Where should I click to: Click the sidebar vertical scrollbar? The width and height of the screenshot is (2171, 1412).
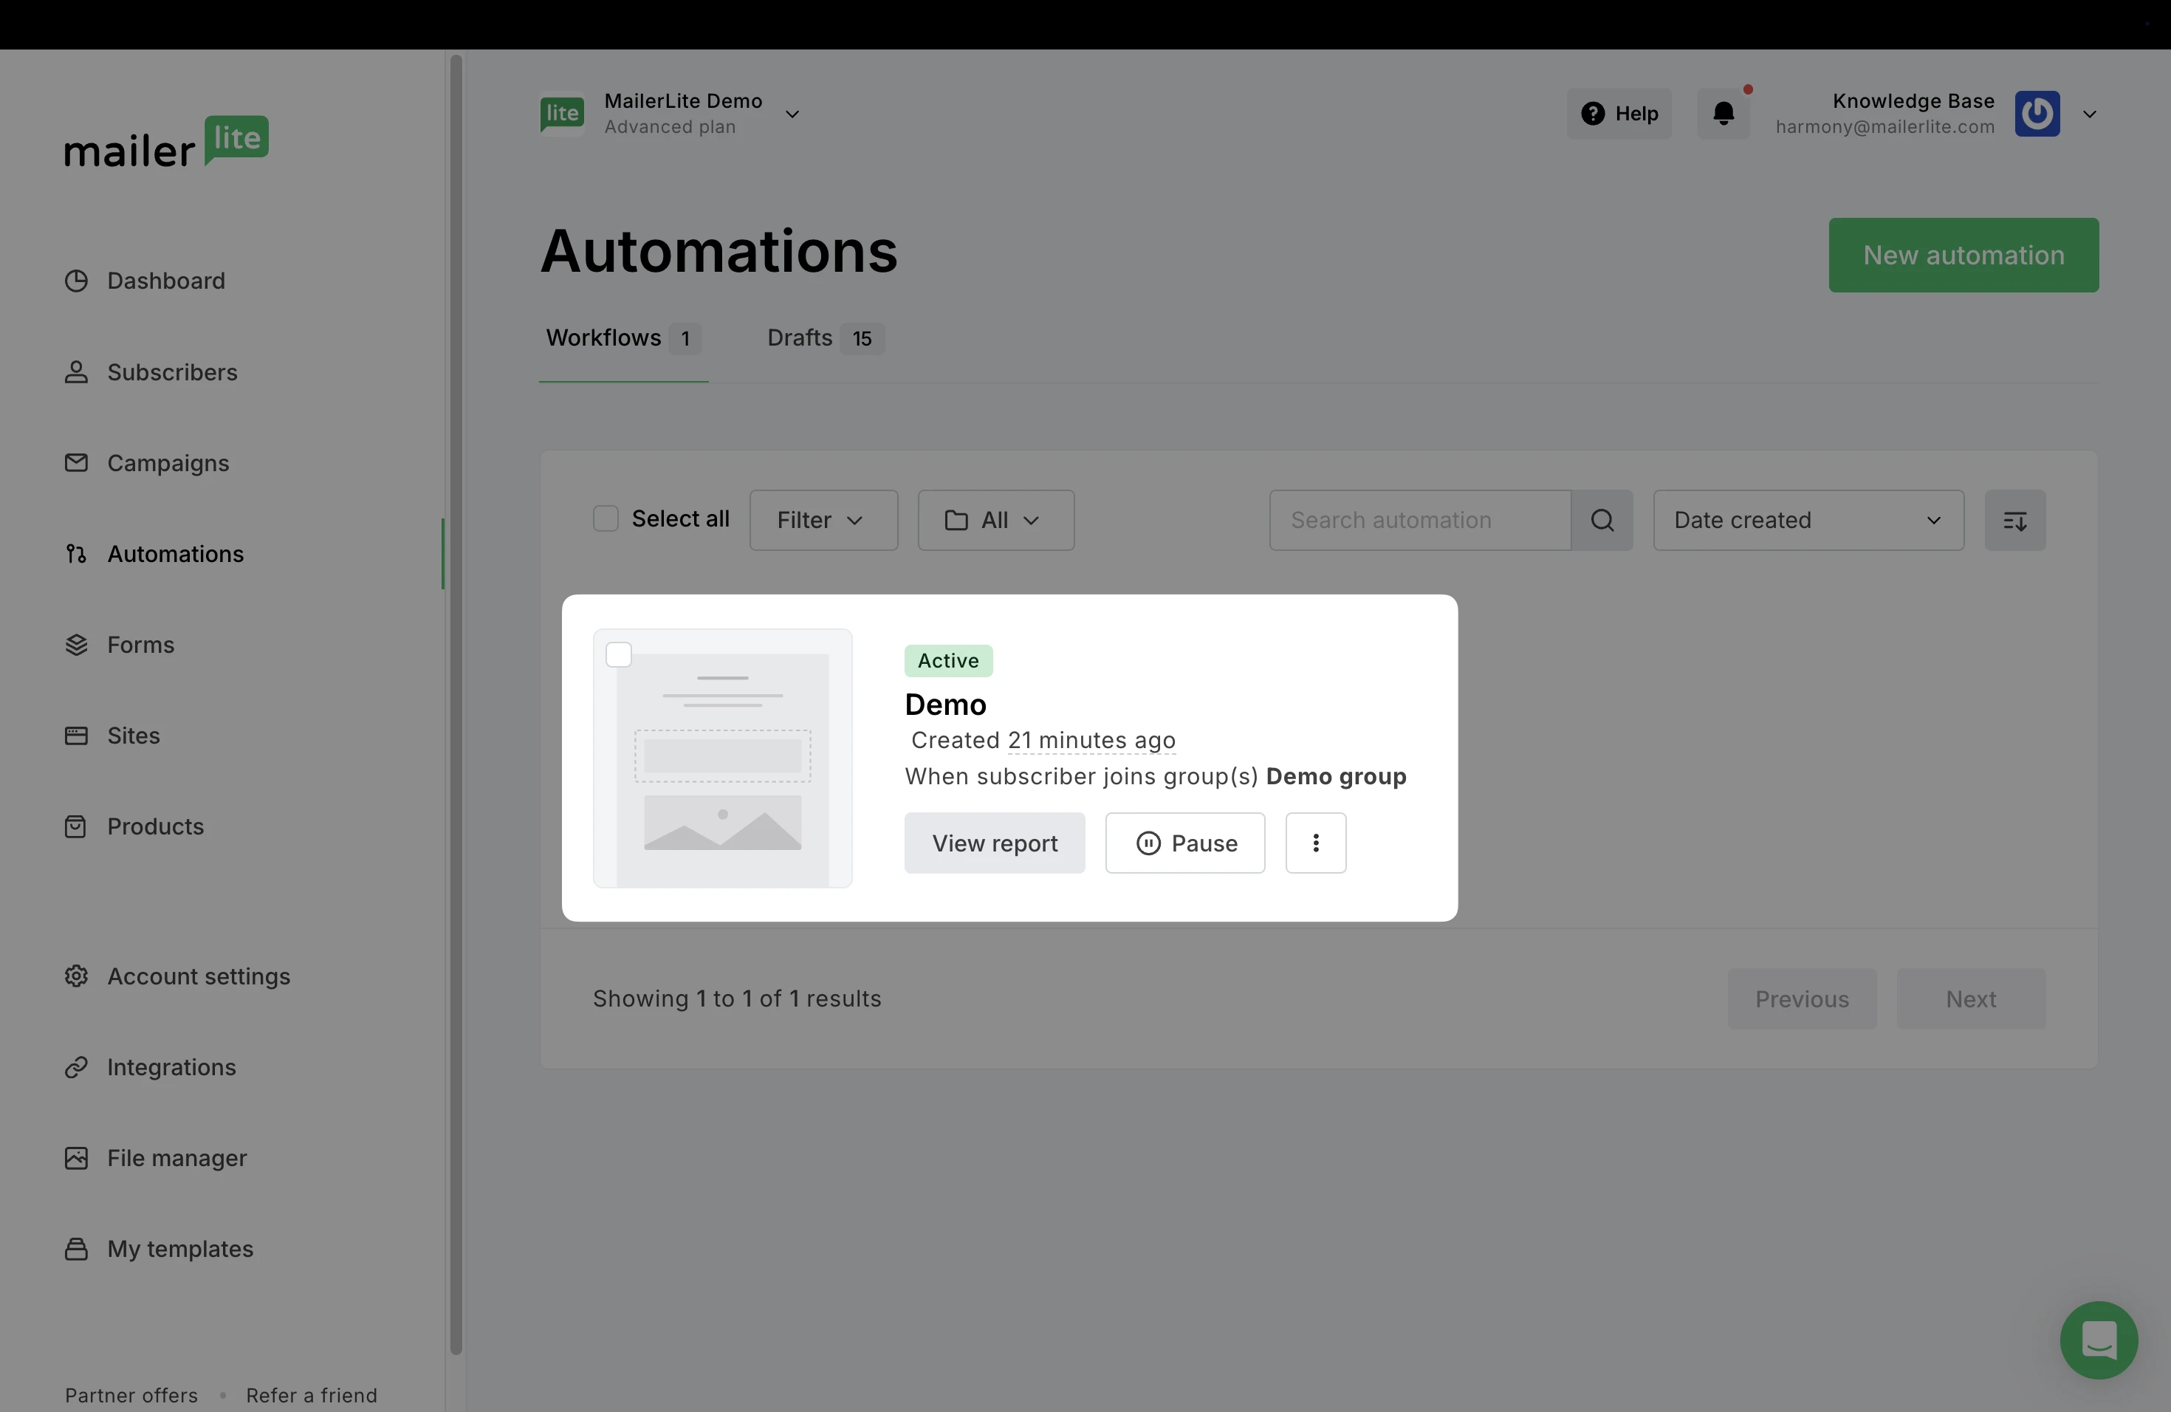[456, 702]
